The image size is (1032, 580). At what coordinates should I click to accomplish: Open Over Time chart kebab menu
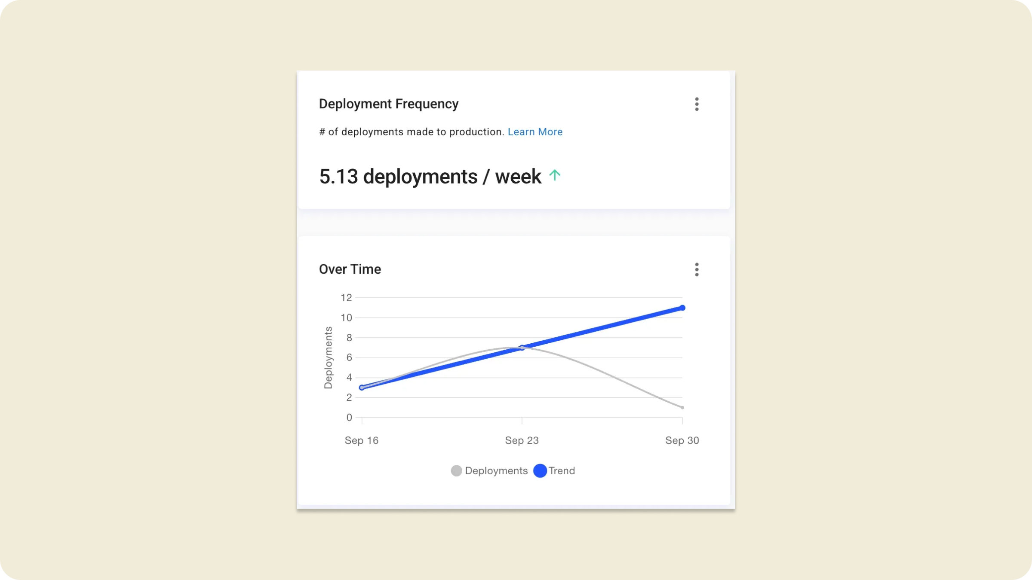[697, 269]
